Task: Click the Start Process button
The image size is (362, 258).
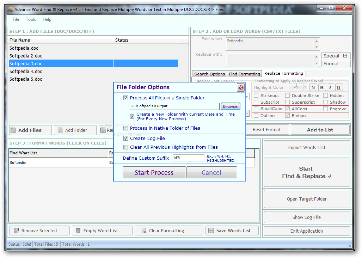Action: 154,173
